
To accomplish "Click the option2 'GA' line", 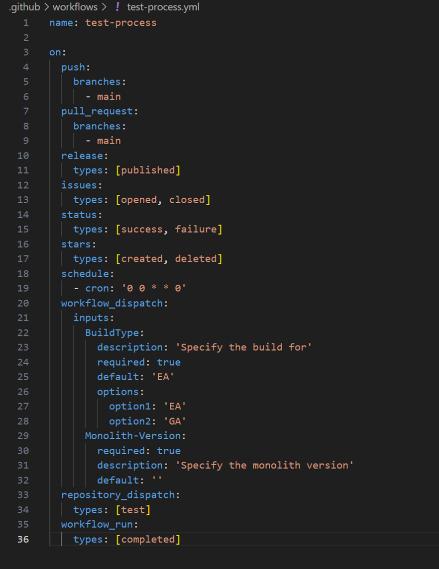I will [x=147, y=421].
